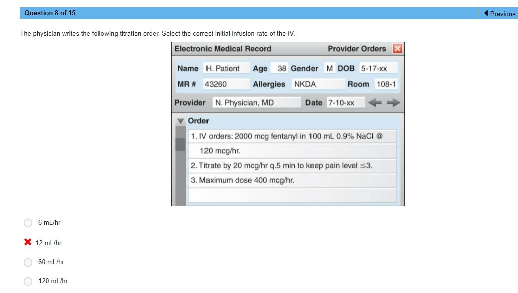
Task: Click the arrow icon inside the Previous button
Action: pyautogui.click(x=485, y=14)
